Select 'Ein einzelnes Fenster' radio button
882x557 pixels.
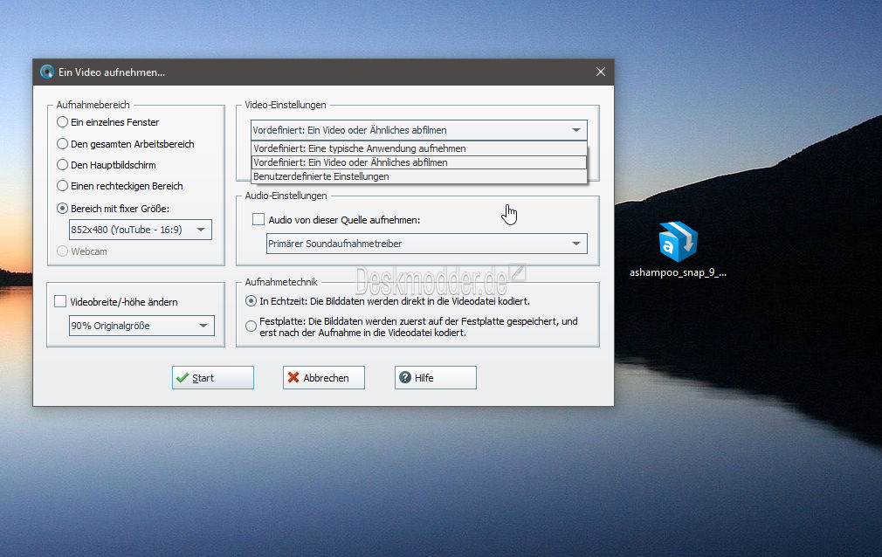pyautogui.click(x=62, y=122)
